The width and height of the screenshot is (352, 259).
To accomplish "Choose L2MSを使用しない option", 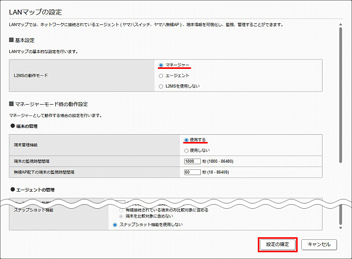I will [x=161, y=87].
